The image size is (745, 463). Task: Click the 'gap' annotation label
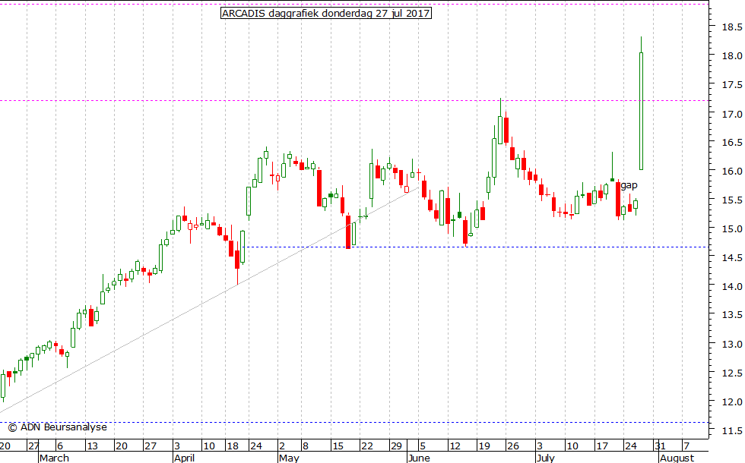[x=629, y=185]
